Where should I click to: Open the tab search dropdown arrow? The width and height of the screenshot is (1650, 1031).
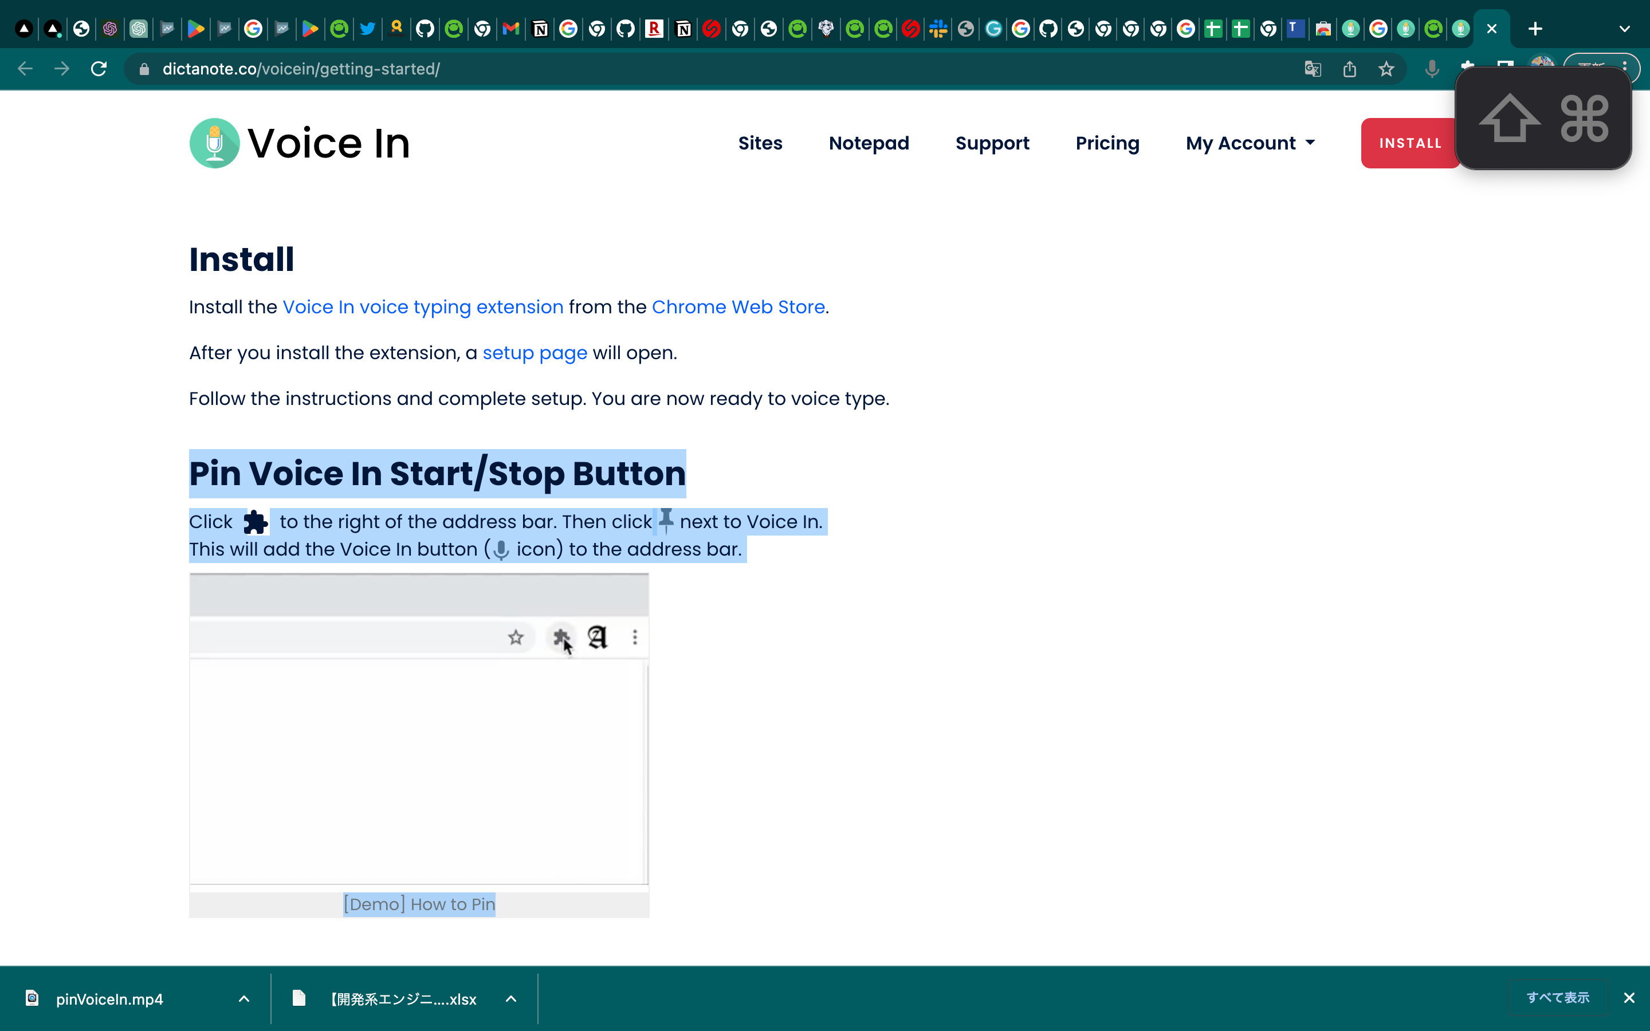pyautogui.click(x=1624, y=29)
